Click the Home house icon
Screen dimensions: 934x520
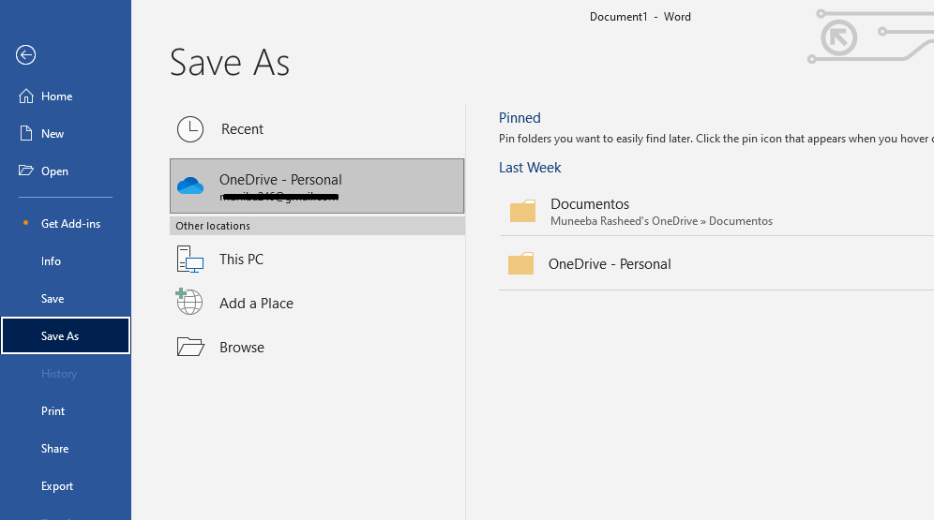pyautogui.click(x=26, y=97)
